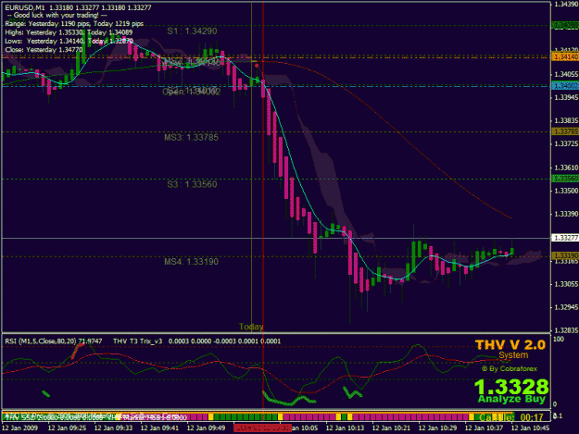Click the 1.33390 price scale value

click(x=566, y=214)
